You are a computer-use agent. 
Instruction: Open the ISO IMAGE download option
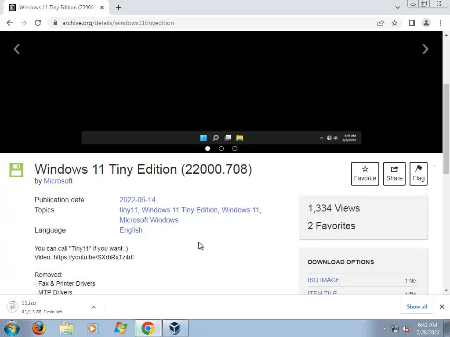324,280
